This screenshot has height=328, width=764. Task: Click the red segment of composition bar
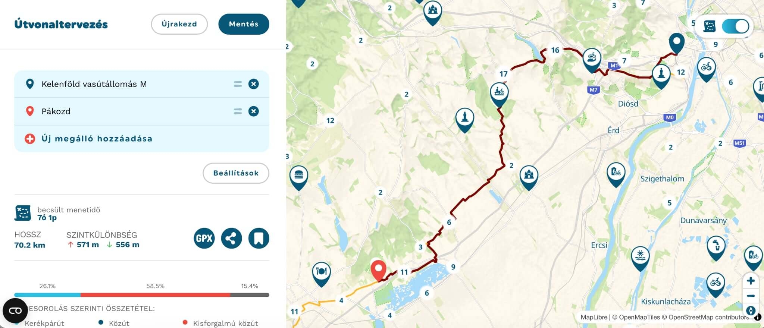pyautogui.click(x=155, y=295)
